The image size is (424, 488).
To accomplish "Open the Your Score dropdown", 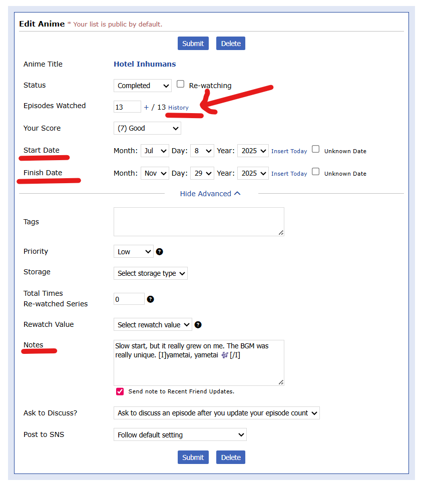I will pos(147,128).
